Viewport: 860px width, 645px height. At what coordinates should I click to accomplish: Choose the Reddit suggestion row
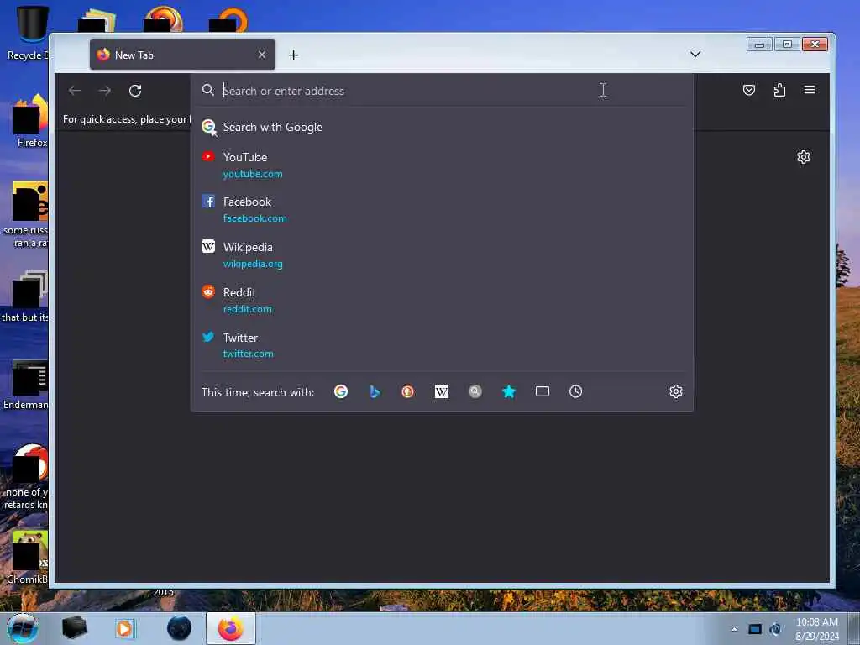[x=442, y=300]
